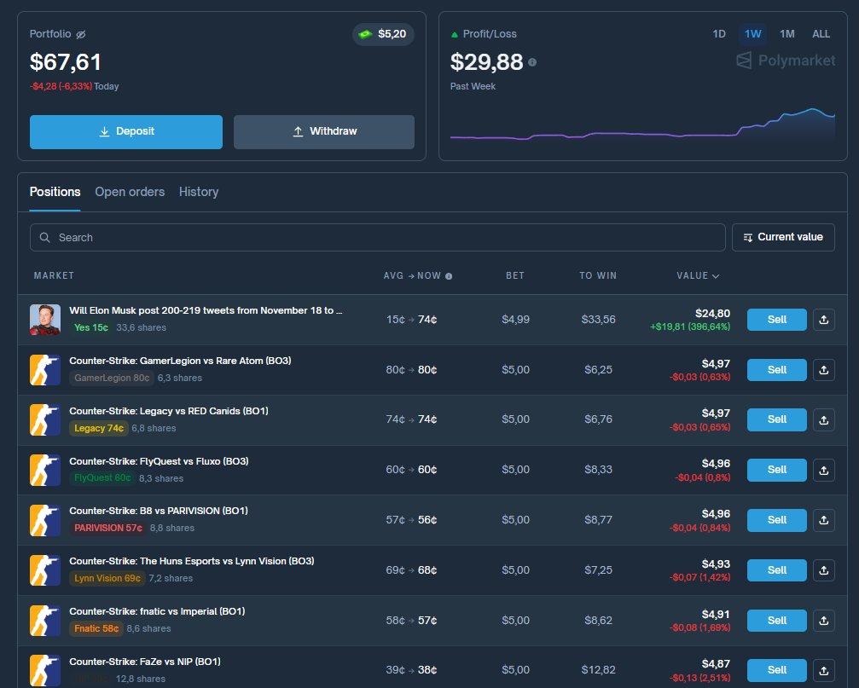Share the GamerLegion vs Rare Atom position
859x688 pixels.
[823, 370]
